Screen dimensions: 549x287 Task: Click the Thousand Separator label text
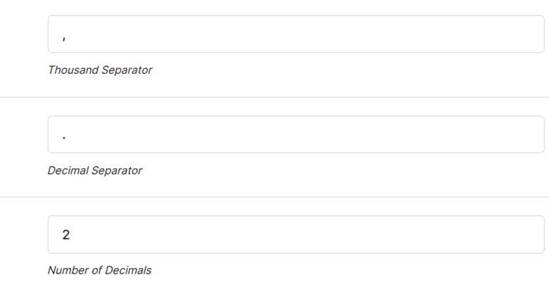(100, 70)
